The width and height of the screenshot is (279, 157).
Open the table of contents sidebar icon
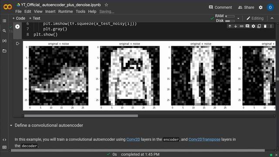point(4,20)
